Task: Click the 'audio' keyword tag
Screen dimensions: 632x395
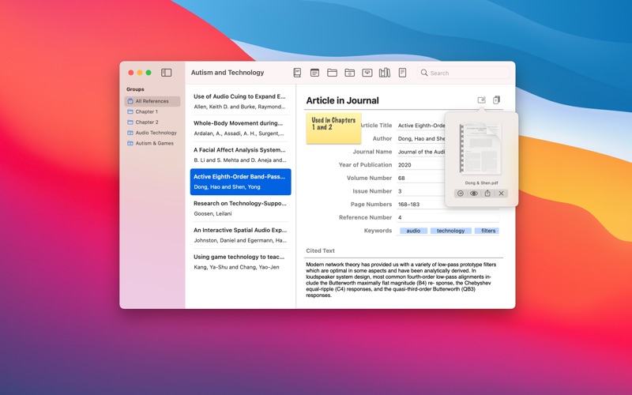Action: point(413,231)
